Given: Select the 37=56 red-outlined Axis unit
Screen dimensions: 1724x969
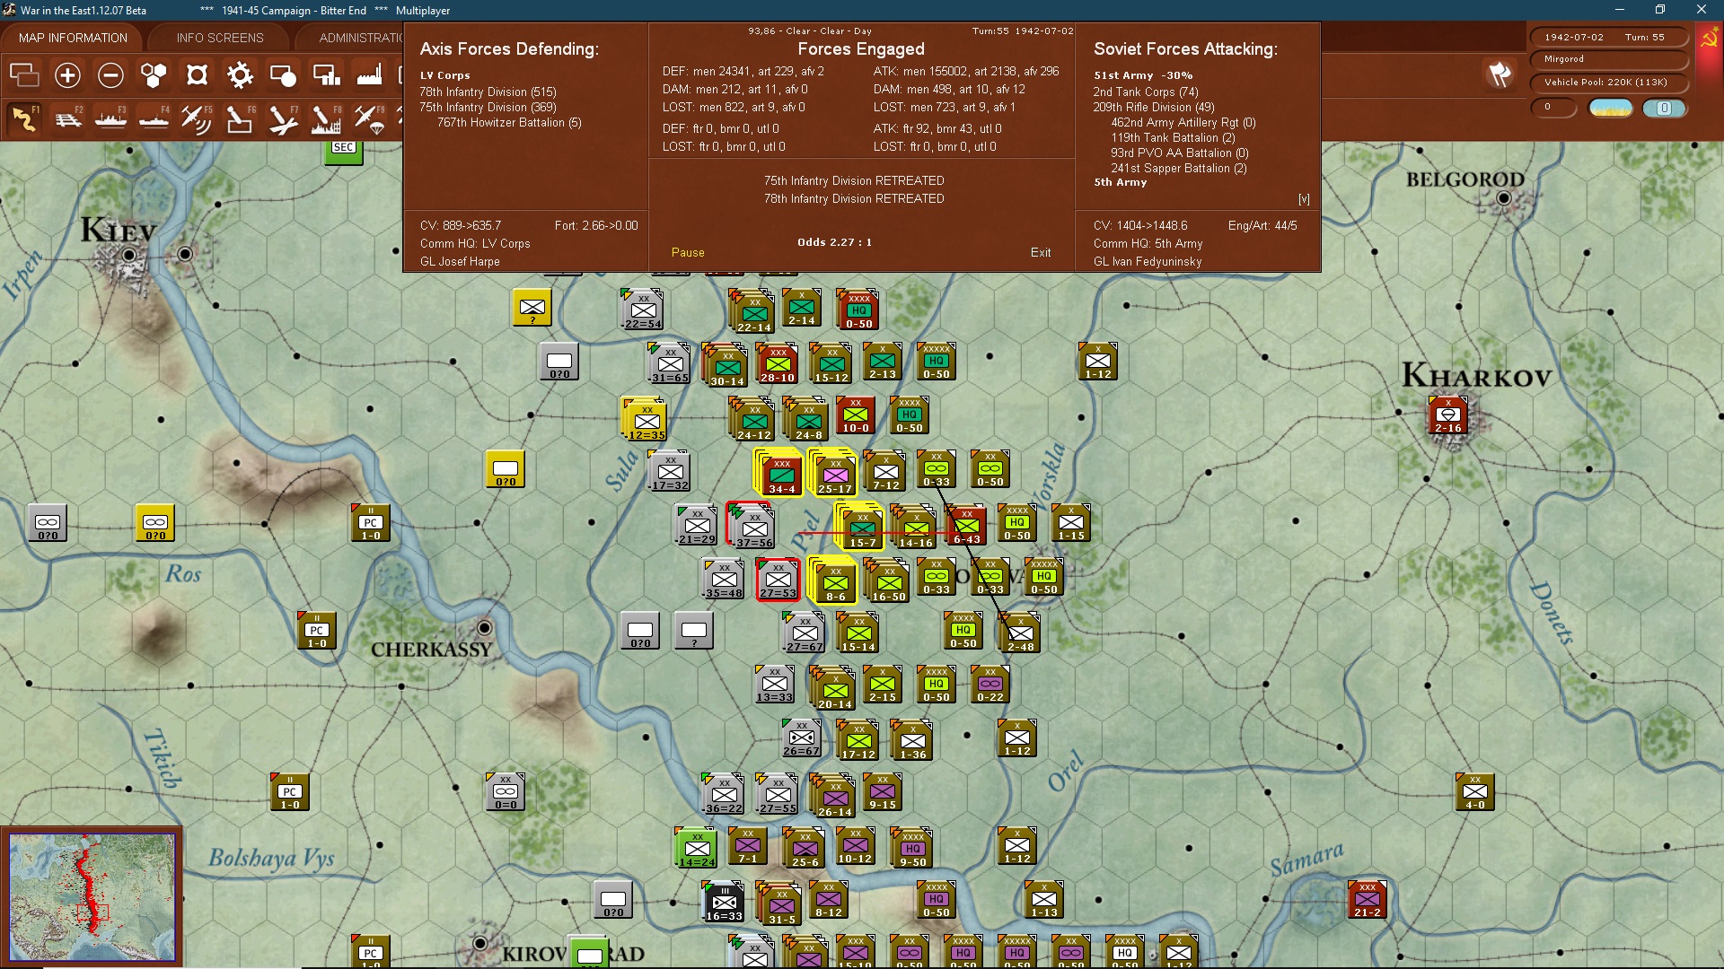Looking at the screenshot, I should pos(752,528).
